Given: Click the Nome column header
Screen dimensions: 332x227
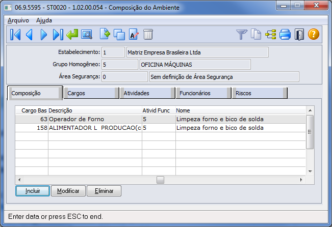Looking at the screenshot, I should click(241, 110).
